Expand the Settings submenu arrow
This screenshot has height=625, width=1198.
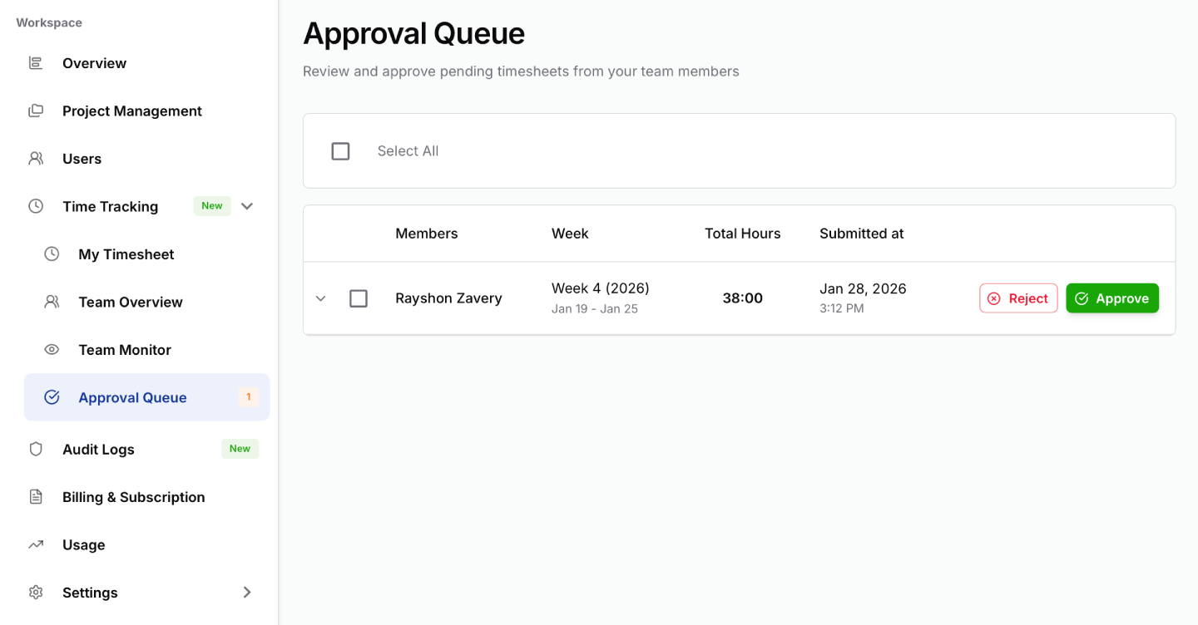[x=247, y=592]
